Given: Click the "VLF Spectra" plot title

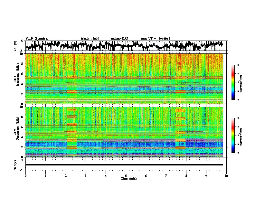Looking at the screenshot, I should point(36,39).
